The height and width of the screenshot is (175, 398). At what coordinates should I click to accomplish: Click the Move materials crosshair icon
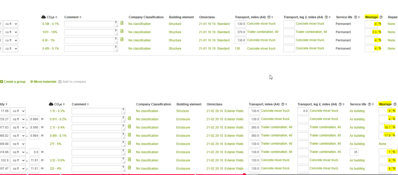[x=32, y=82]
